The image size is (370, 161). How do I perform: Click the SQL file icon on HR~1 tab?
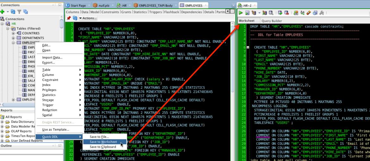pyautogui.click(x=240, y=5)
